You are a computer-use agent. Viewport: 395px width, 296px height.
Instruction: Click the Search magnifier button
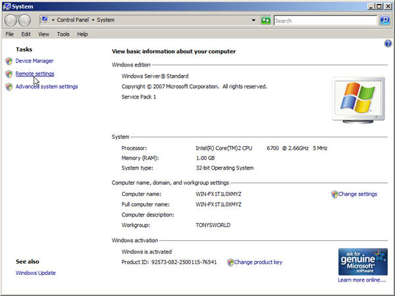(x=384, y=20)
